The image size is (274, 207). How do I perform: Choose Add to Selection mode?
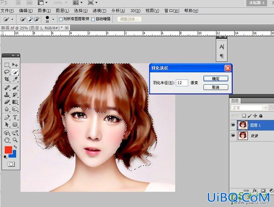(30, 19)
